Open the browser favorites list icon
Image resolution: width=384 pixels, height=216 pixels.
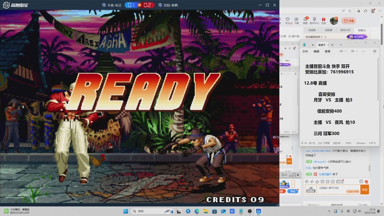pos(366,11)
